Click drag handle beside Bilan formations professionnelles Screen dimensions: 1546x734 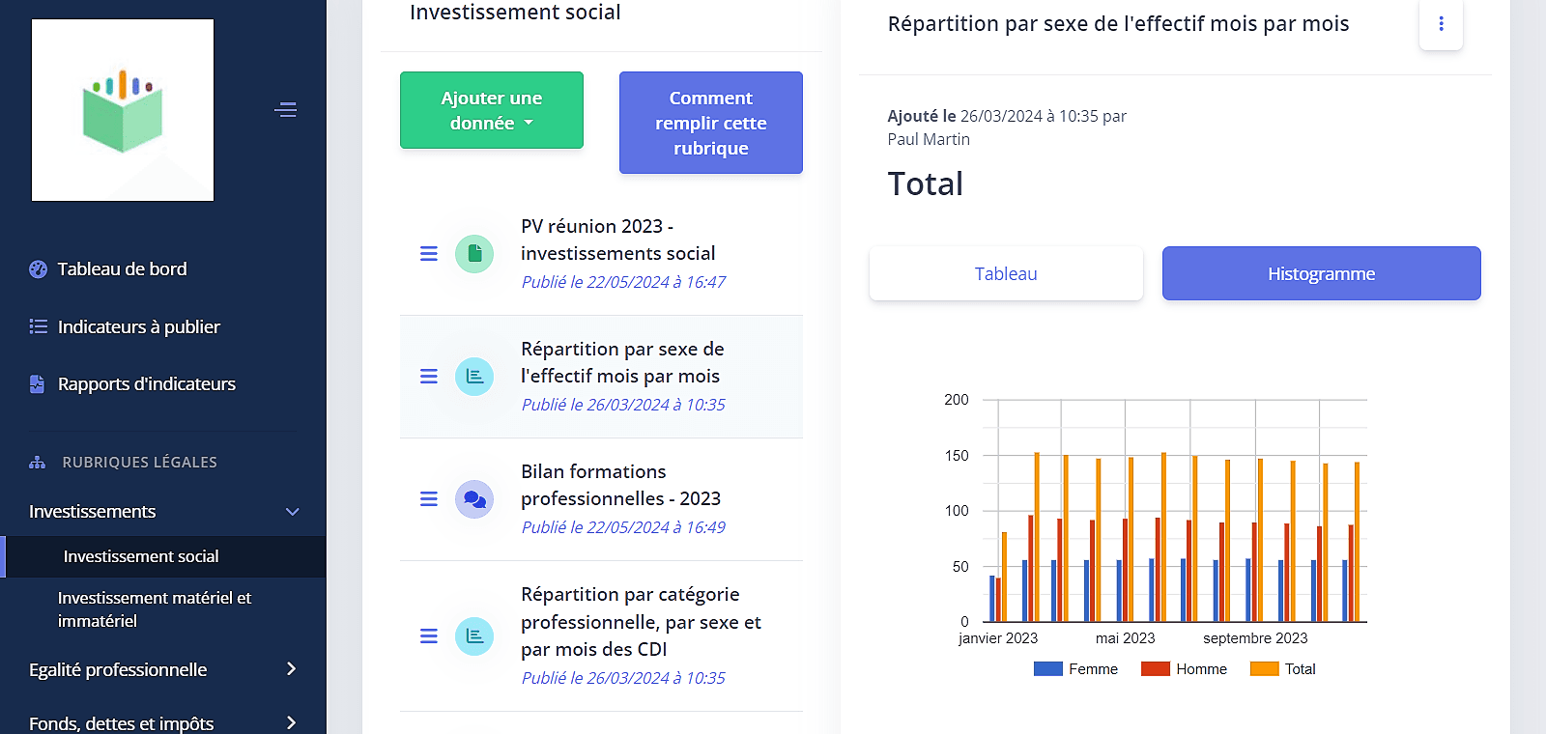(x=429, y=499)
